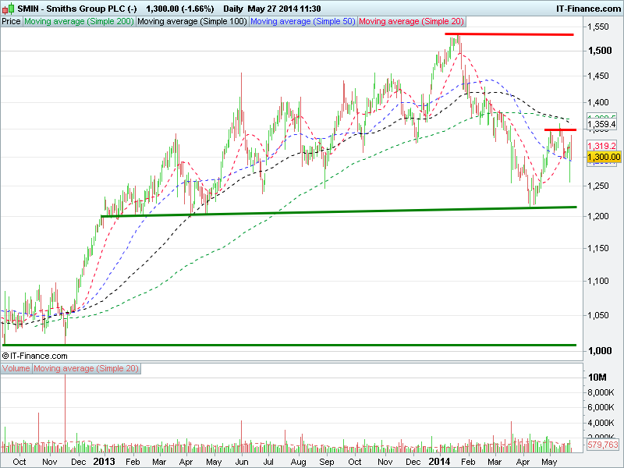Click the red 1,319.2 moving average tag
This screenshot has width=624, height=468.
point(603,145)
